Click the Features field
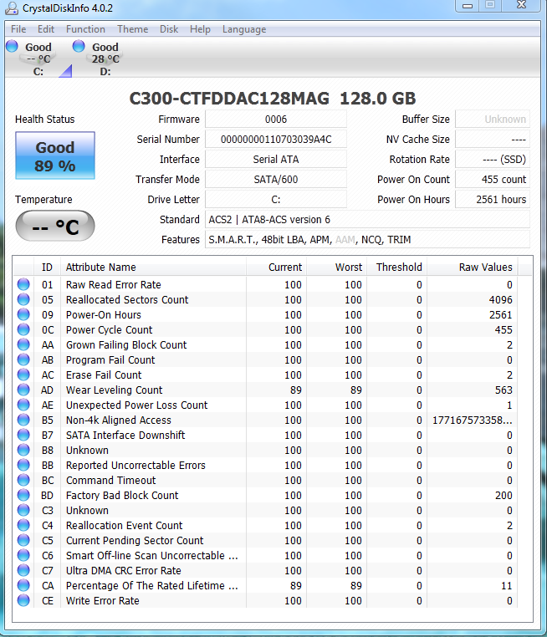 tap(367, 240)
